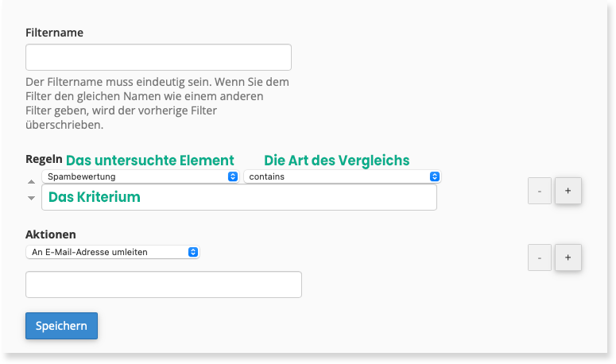Click the green 'Das untersuchte Element' annotation
The image size is (616, 364).
(149, 161)
